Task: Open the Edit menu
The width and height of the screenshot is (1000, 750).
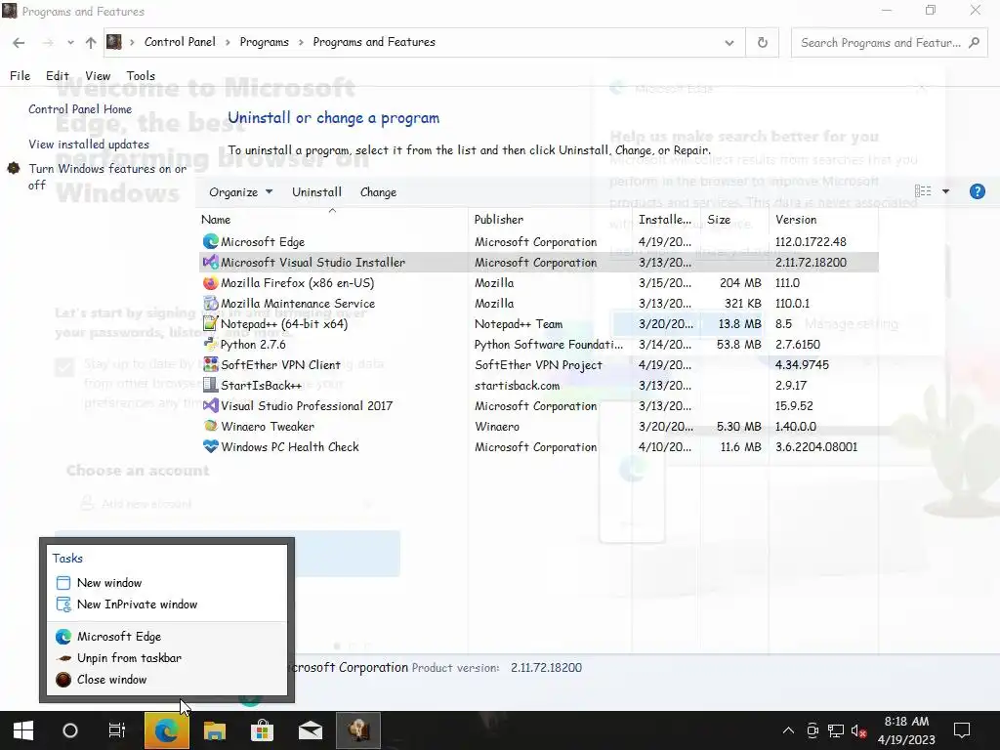Action: pos(58,76)
